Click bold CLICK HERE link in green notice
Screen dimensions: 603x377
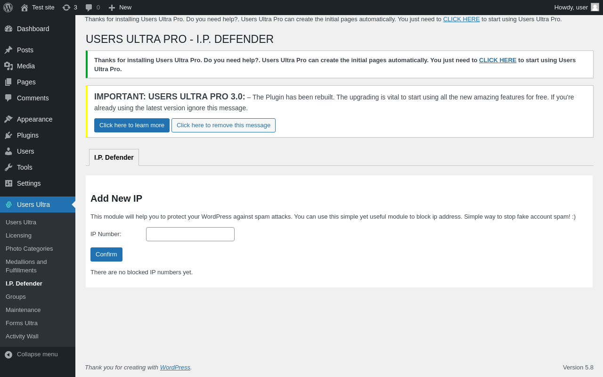tap(497, 60)
